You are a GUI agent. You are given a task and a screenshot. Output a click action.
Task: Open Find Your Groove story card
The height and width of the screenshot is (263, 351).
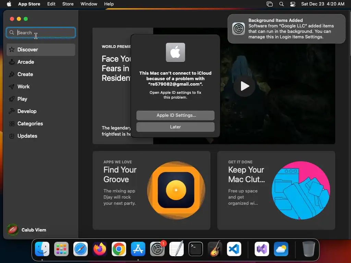(x=151, y=190)
